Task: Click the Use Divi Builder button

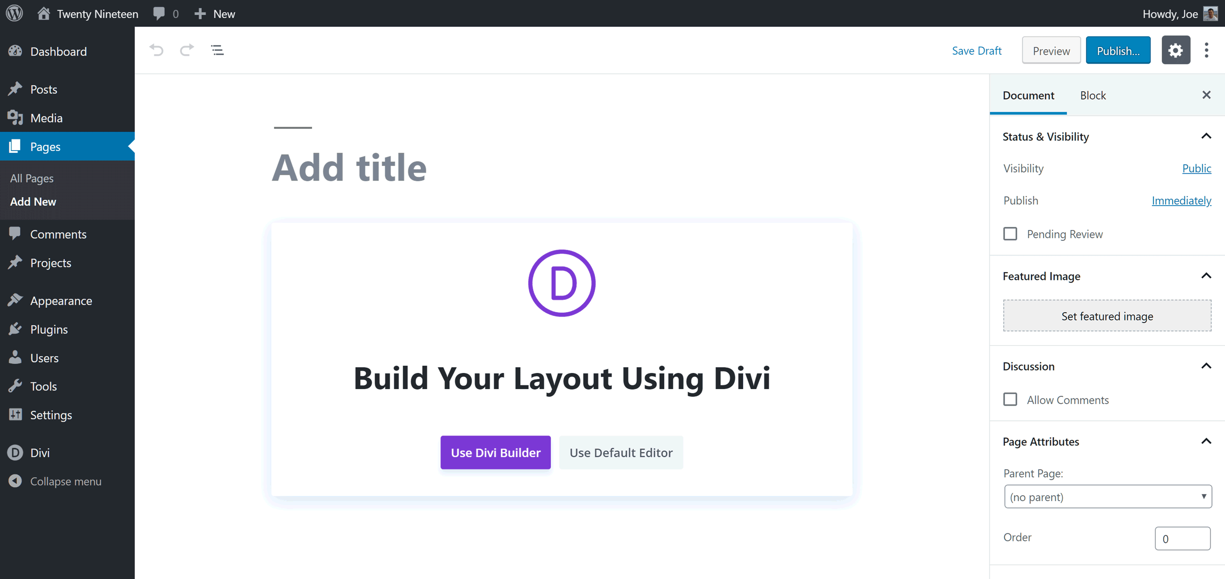Action: [496, 452]
